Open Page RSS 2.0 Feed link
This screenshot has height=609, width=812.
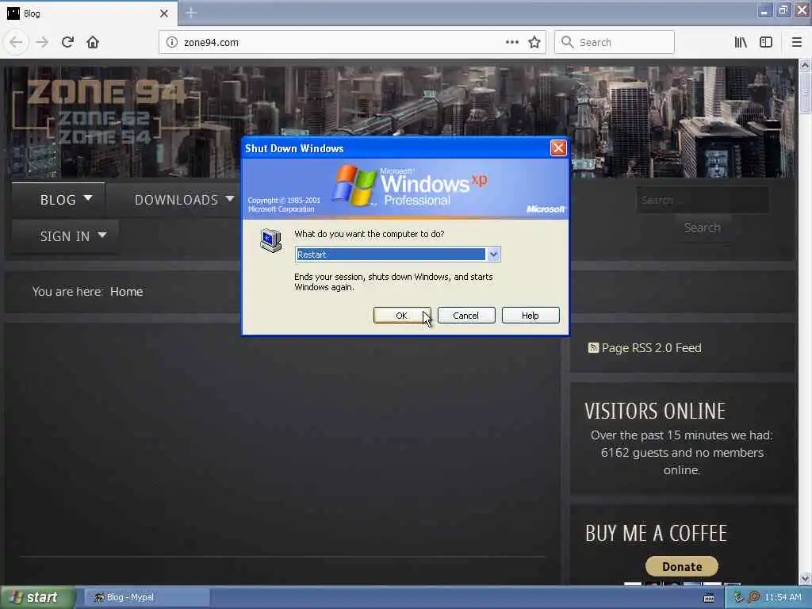[652, 348]
